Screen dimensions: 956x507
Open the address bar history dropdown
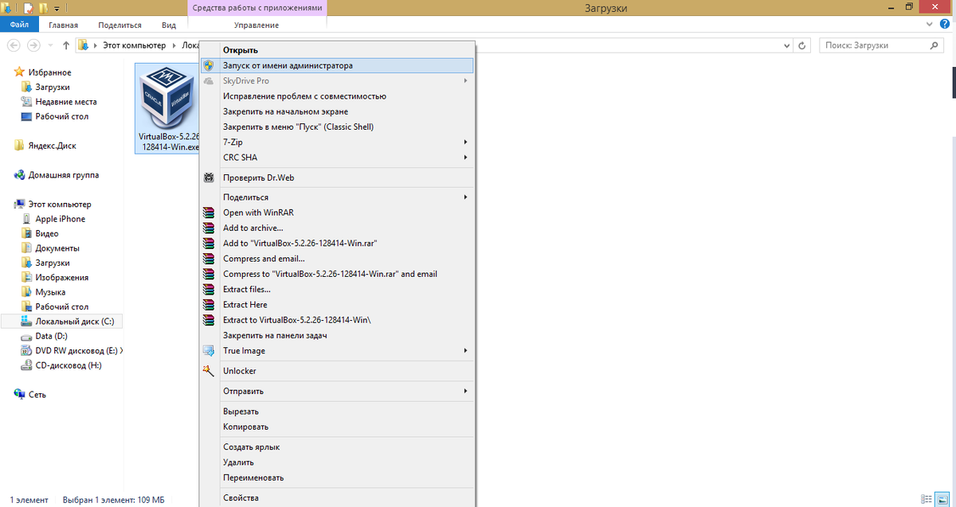(788, 46)
